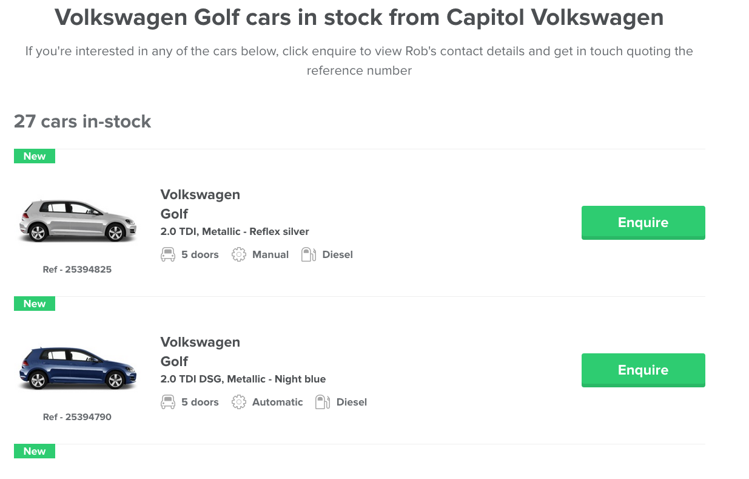
Task: Open the silver Golf photo thumbnail
Action: [77, 220]
